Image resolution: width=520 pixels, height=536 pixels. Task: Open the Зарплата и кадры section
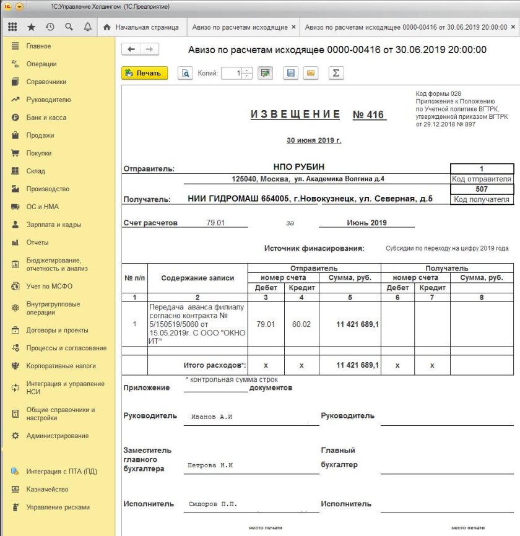pos(53,225)
